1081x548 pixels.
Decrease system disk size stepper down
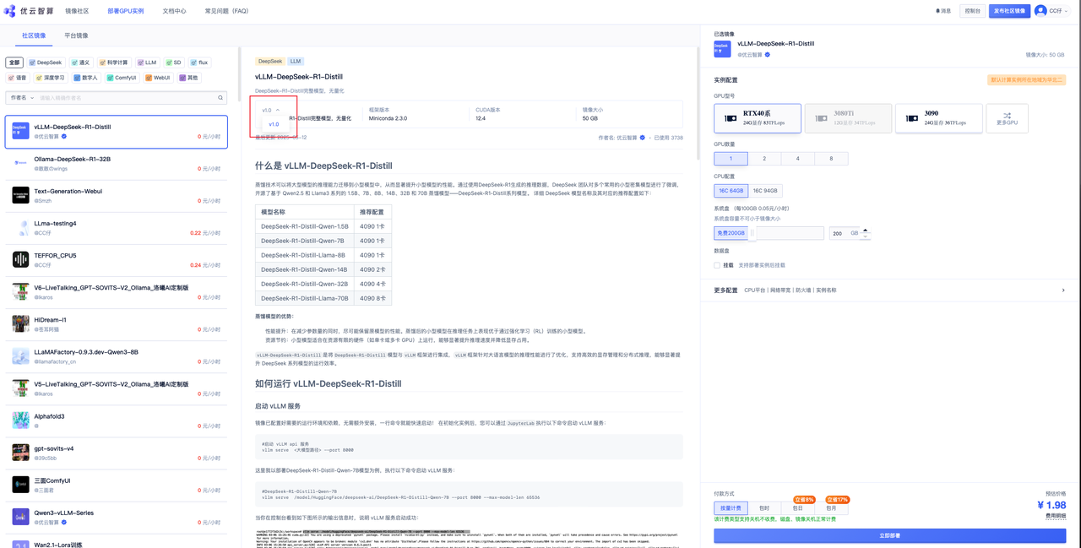click(865, 236)
